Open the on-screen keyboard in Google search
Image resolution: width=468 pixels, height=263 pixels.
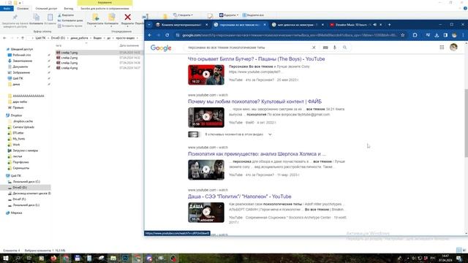coord(325,47)
